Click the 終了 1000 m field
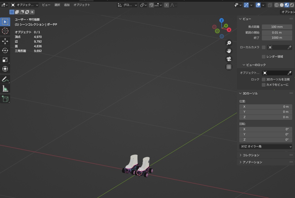The height and width of the screenshot is (198, 295). coord(277,38)
